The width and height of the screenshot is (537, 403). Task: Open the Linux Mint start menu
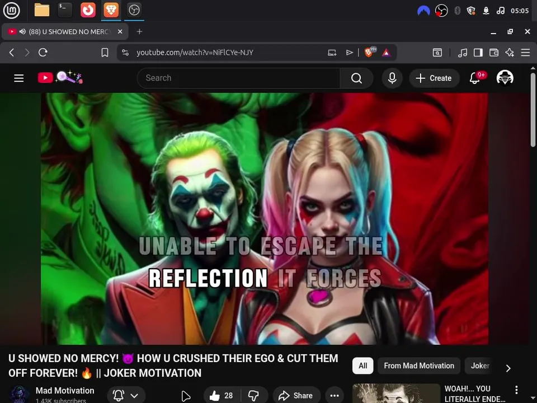point(11,10)
